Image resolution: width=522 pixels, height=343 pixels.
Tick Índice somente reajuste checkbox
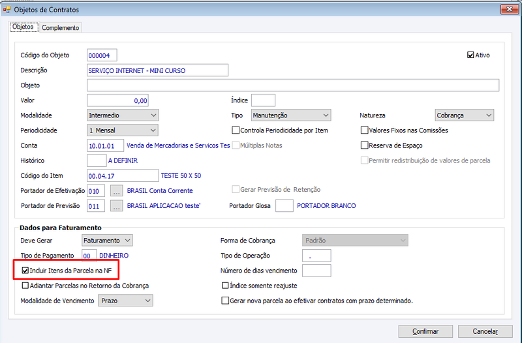pyautogui.click(x=225, y=286)
